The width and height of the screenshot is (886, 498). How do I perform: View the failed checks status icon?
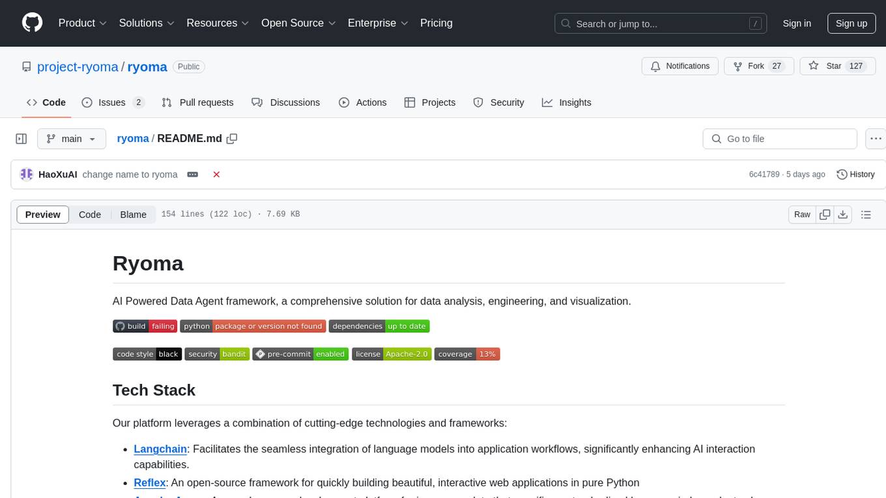(x=216, y=174)
